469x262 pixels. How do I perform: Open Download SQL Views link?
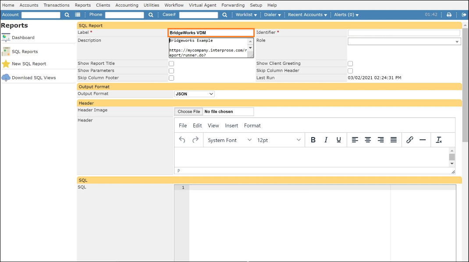coord(34,78)
